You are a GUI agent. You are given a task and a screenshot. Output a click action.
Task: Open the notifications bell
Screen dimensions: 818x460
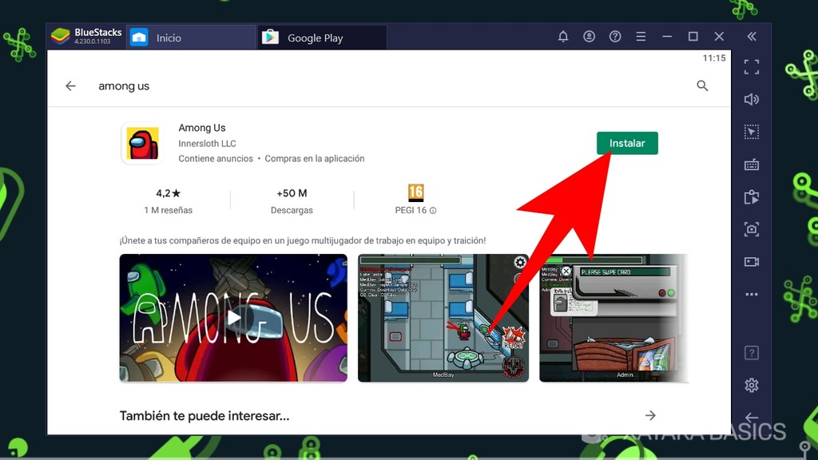563,36
